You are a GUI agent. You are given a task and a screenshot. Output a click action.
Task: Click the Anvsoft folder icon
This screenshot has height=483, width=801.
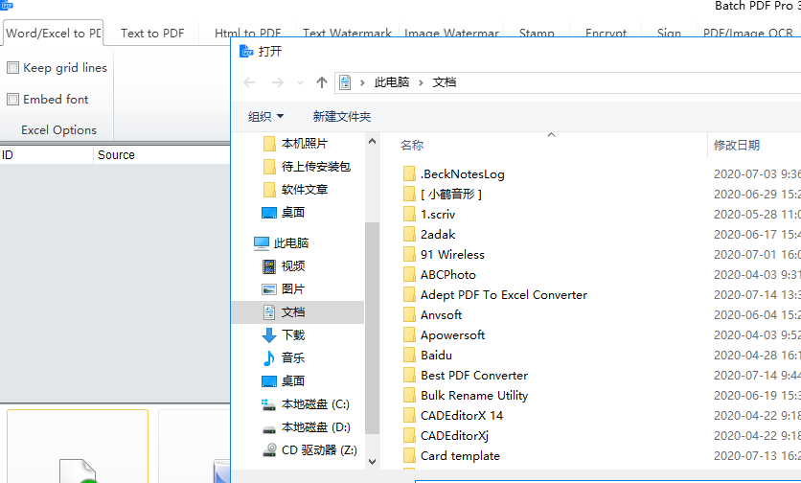pos(409,315)
